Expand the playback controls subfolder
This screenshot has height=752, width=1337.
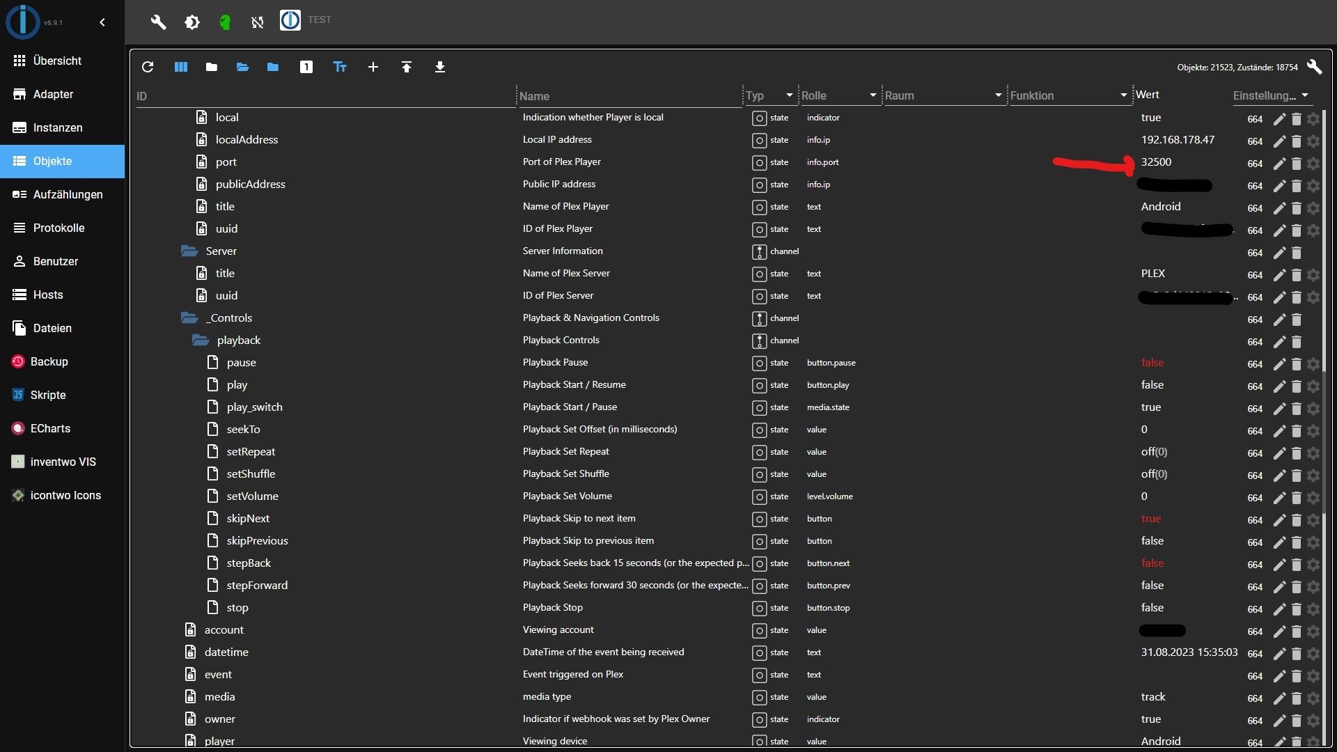[200, 340]
